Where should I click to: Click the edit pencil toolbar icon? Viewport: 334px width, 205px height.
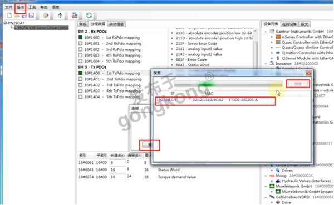click(46, 16)
